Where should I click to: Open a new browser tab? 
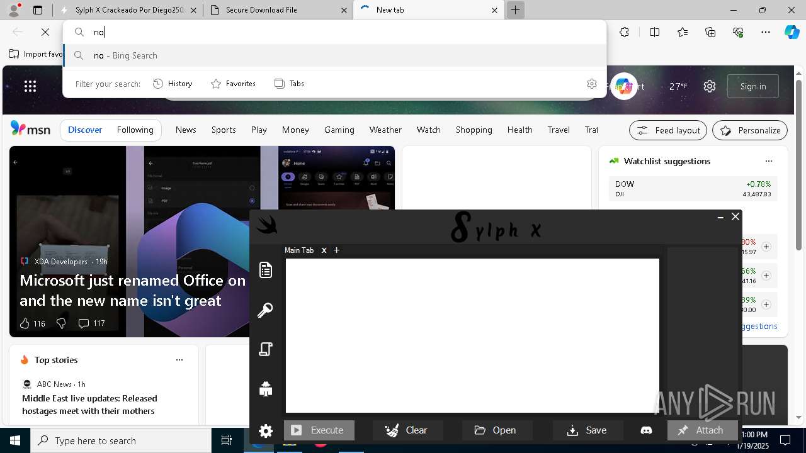[516, 10]
